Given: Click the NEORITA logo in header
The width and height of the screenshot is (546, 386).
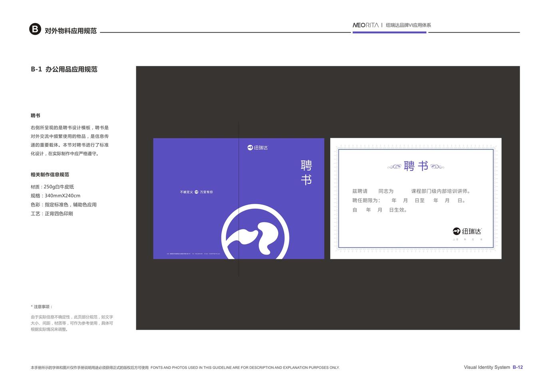Looking at the screenshot, I should pyautogui.click(x=365, y=25).
